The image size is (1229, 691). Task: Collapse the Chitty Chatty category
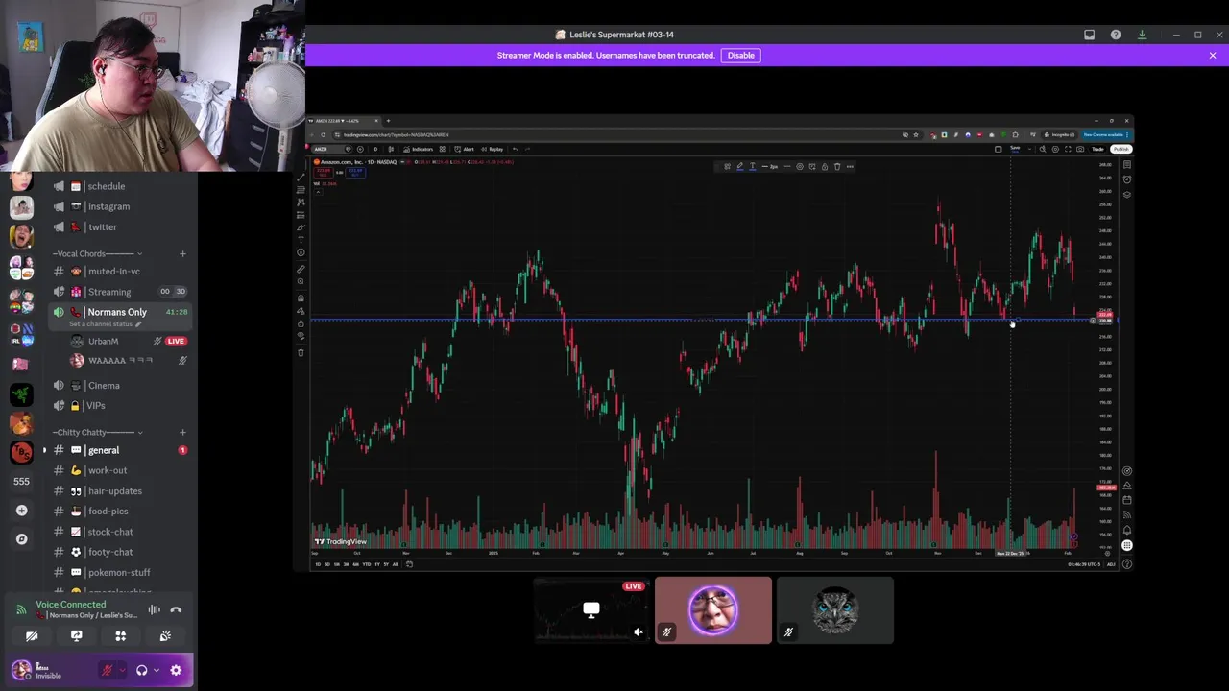click(97, 432)
